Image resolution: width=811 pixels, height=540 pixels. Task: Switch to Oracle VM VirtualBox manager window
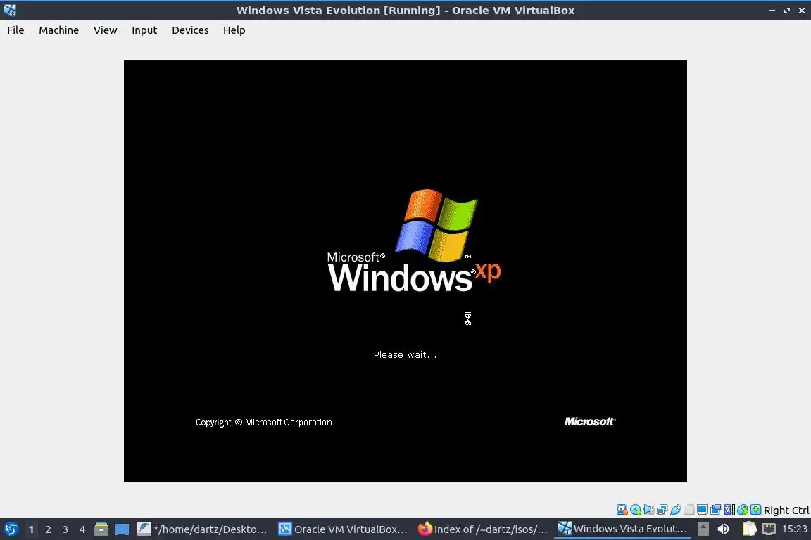click(342, 529)
